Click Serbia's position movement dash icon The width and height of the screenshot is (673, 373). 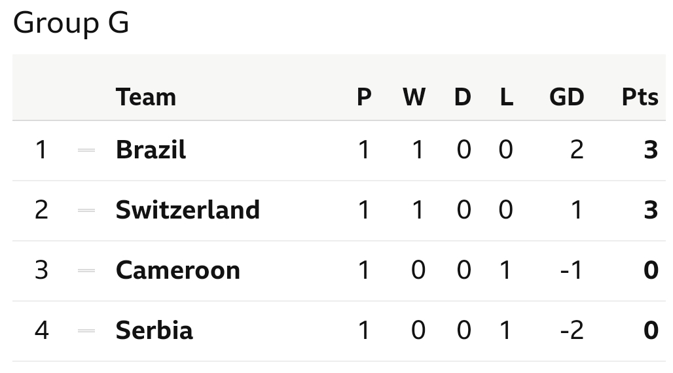click(x=86, y=331)
